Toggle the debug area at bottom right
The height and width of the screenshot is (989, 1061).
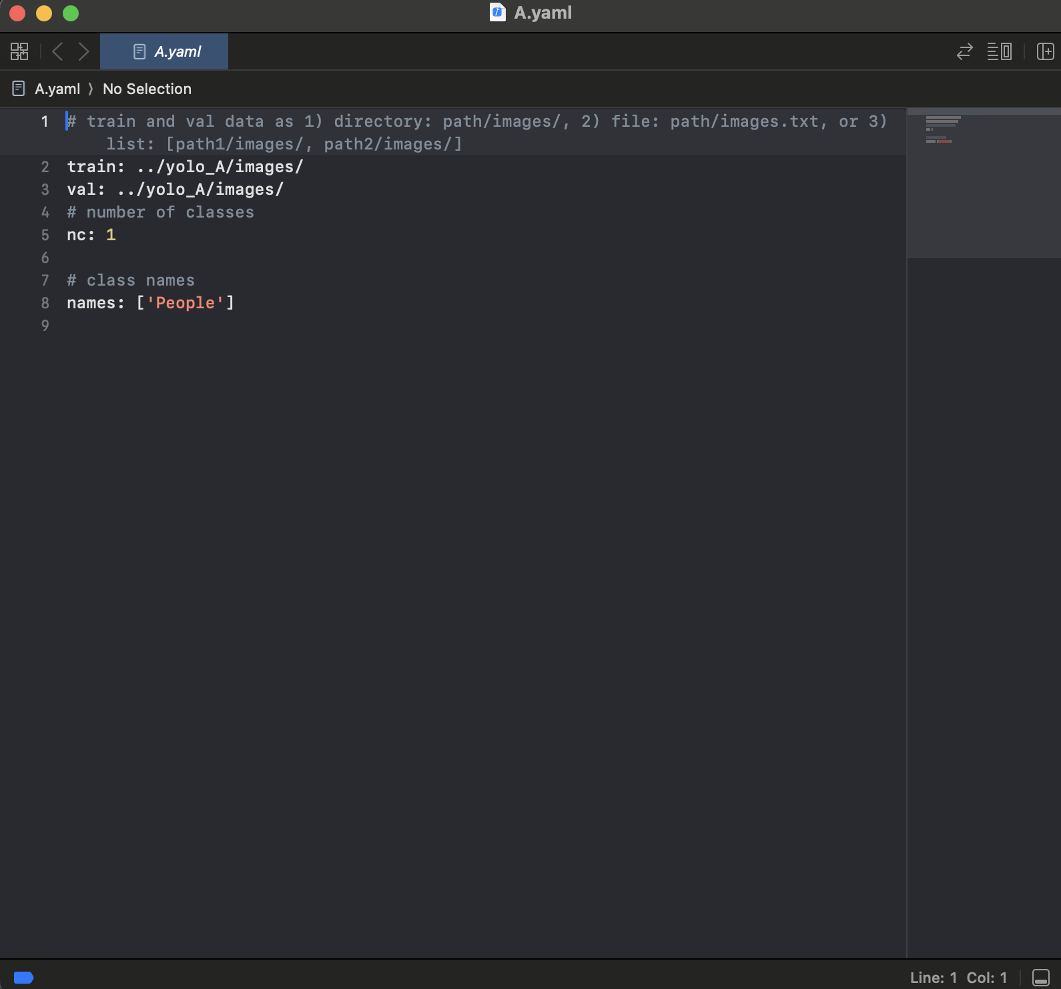click(x=1040, y=978)
